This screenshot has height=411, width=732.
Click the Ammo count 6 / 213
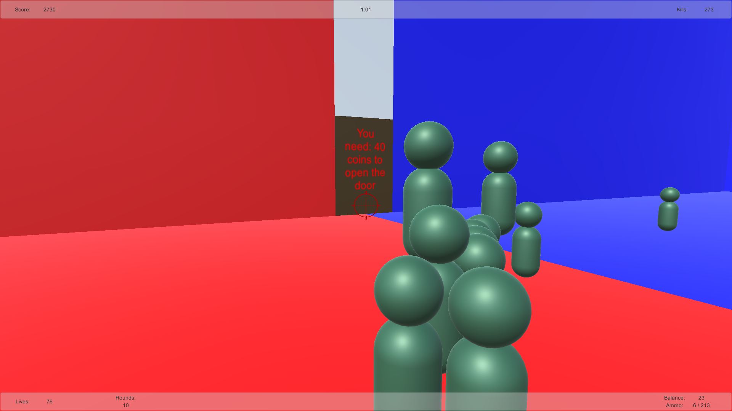[701, 405]
